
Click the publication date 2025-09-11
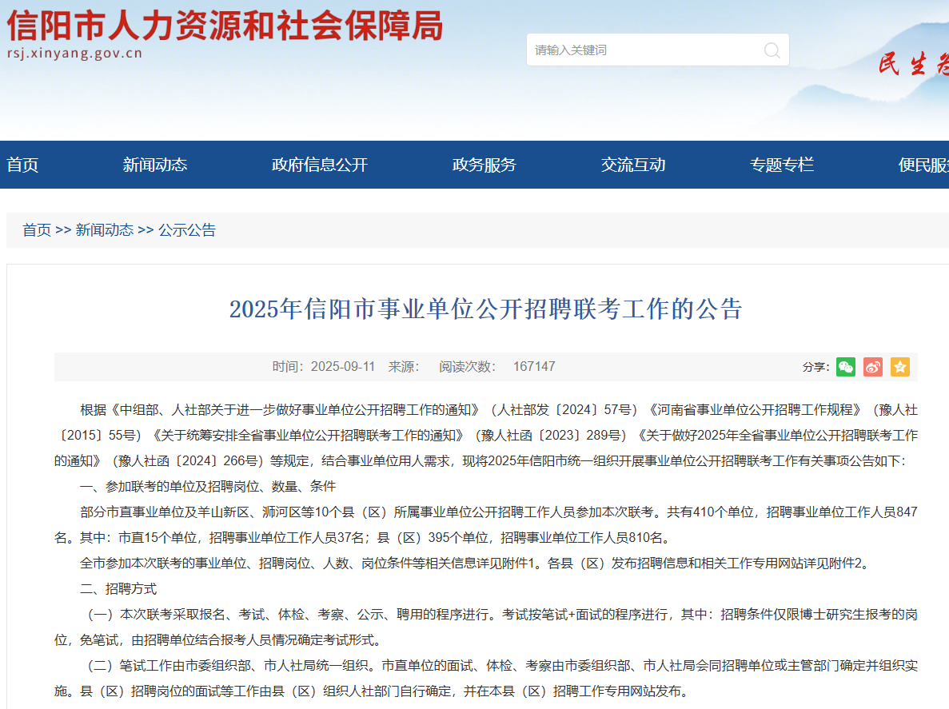pyautogui.click(x=343, y=367)
